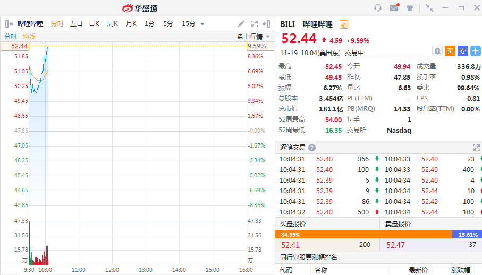Set a price alert bell for BILI
The width and height of the screenshot is (482, 275).
(x=437, y=51)
